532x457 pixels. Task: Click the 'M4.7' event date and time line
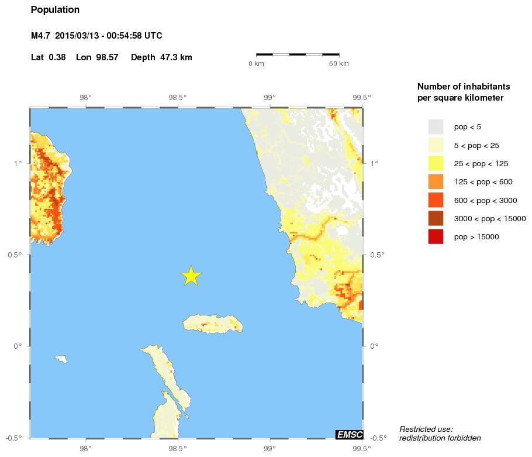click(x=96, y=36)
